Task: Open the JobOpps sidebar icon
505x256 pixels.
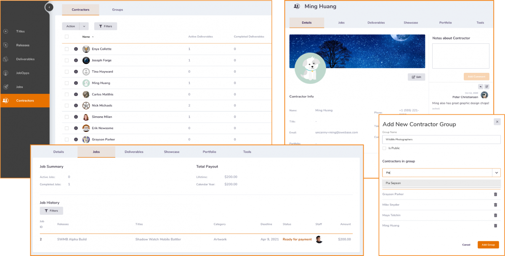Action: [6, 73]
